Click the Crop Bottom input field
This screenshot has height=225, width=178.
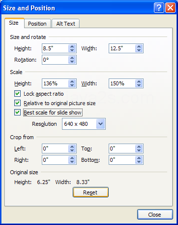[x=122, y=160]
